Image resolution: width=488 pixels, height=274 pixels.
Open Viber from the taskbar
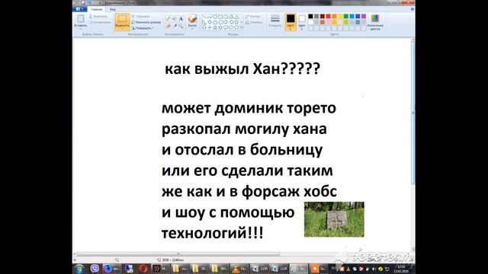tap(95, 269)
